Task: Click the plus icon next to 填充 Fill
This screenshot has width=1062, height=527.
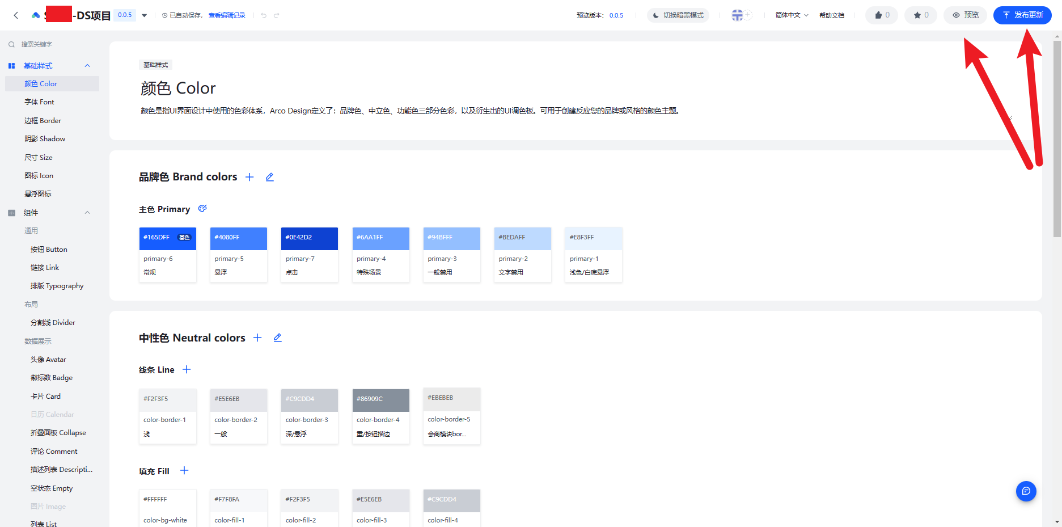Action: tap(184, 471)
